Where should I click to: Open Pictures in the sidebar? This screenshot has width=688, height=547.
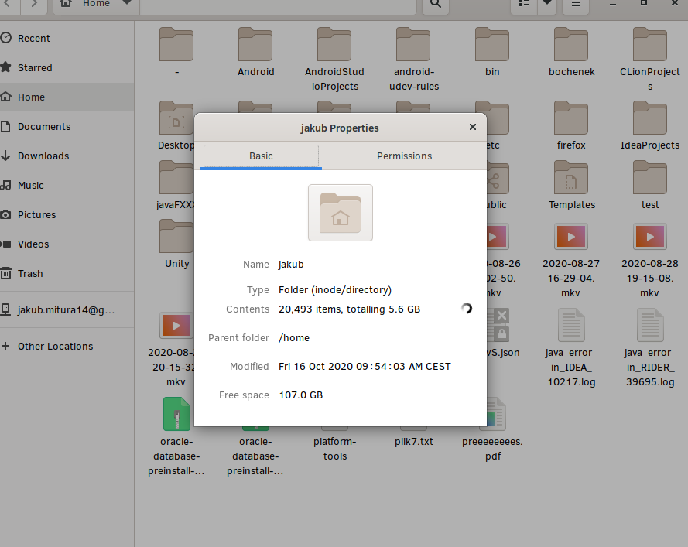pyautogui.click(x=67, y=214)
